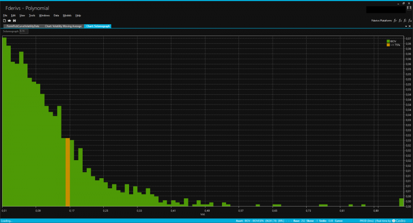
Task: Switch to FormPickCurveVolatilityDate tab
Action: pos(23,26)
